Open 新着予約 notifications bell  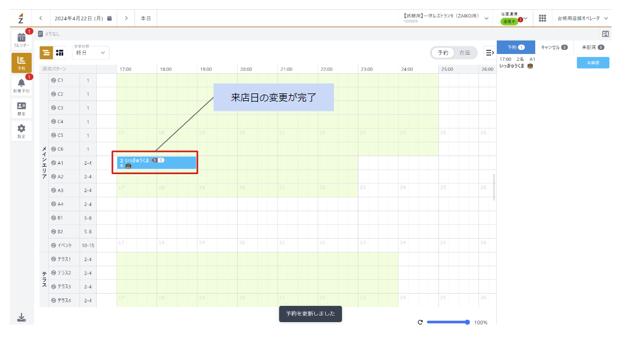pyautogui.click(x=21, y=85)
